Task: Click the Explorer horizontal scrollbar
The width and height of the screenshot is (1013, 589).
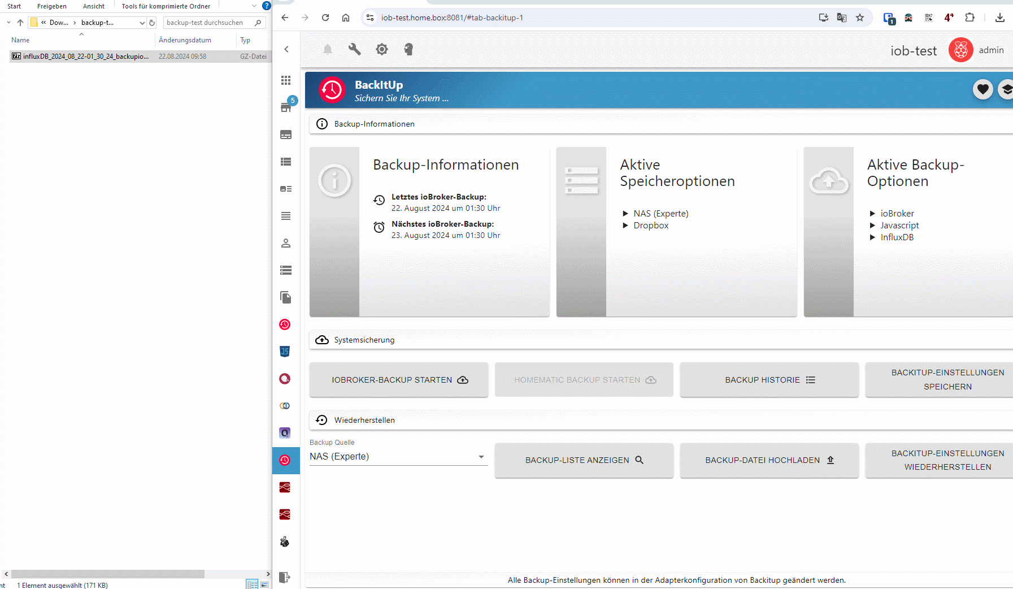Action: 107,574
